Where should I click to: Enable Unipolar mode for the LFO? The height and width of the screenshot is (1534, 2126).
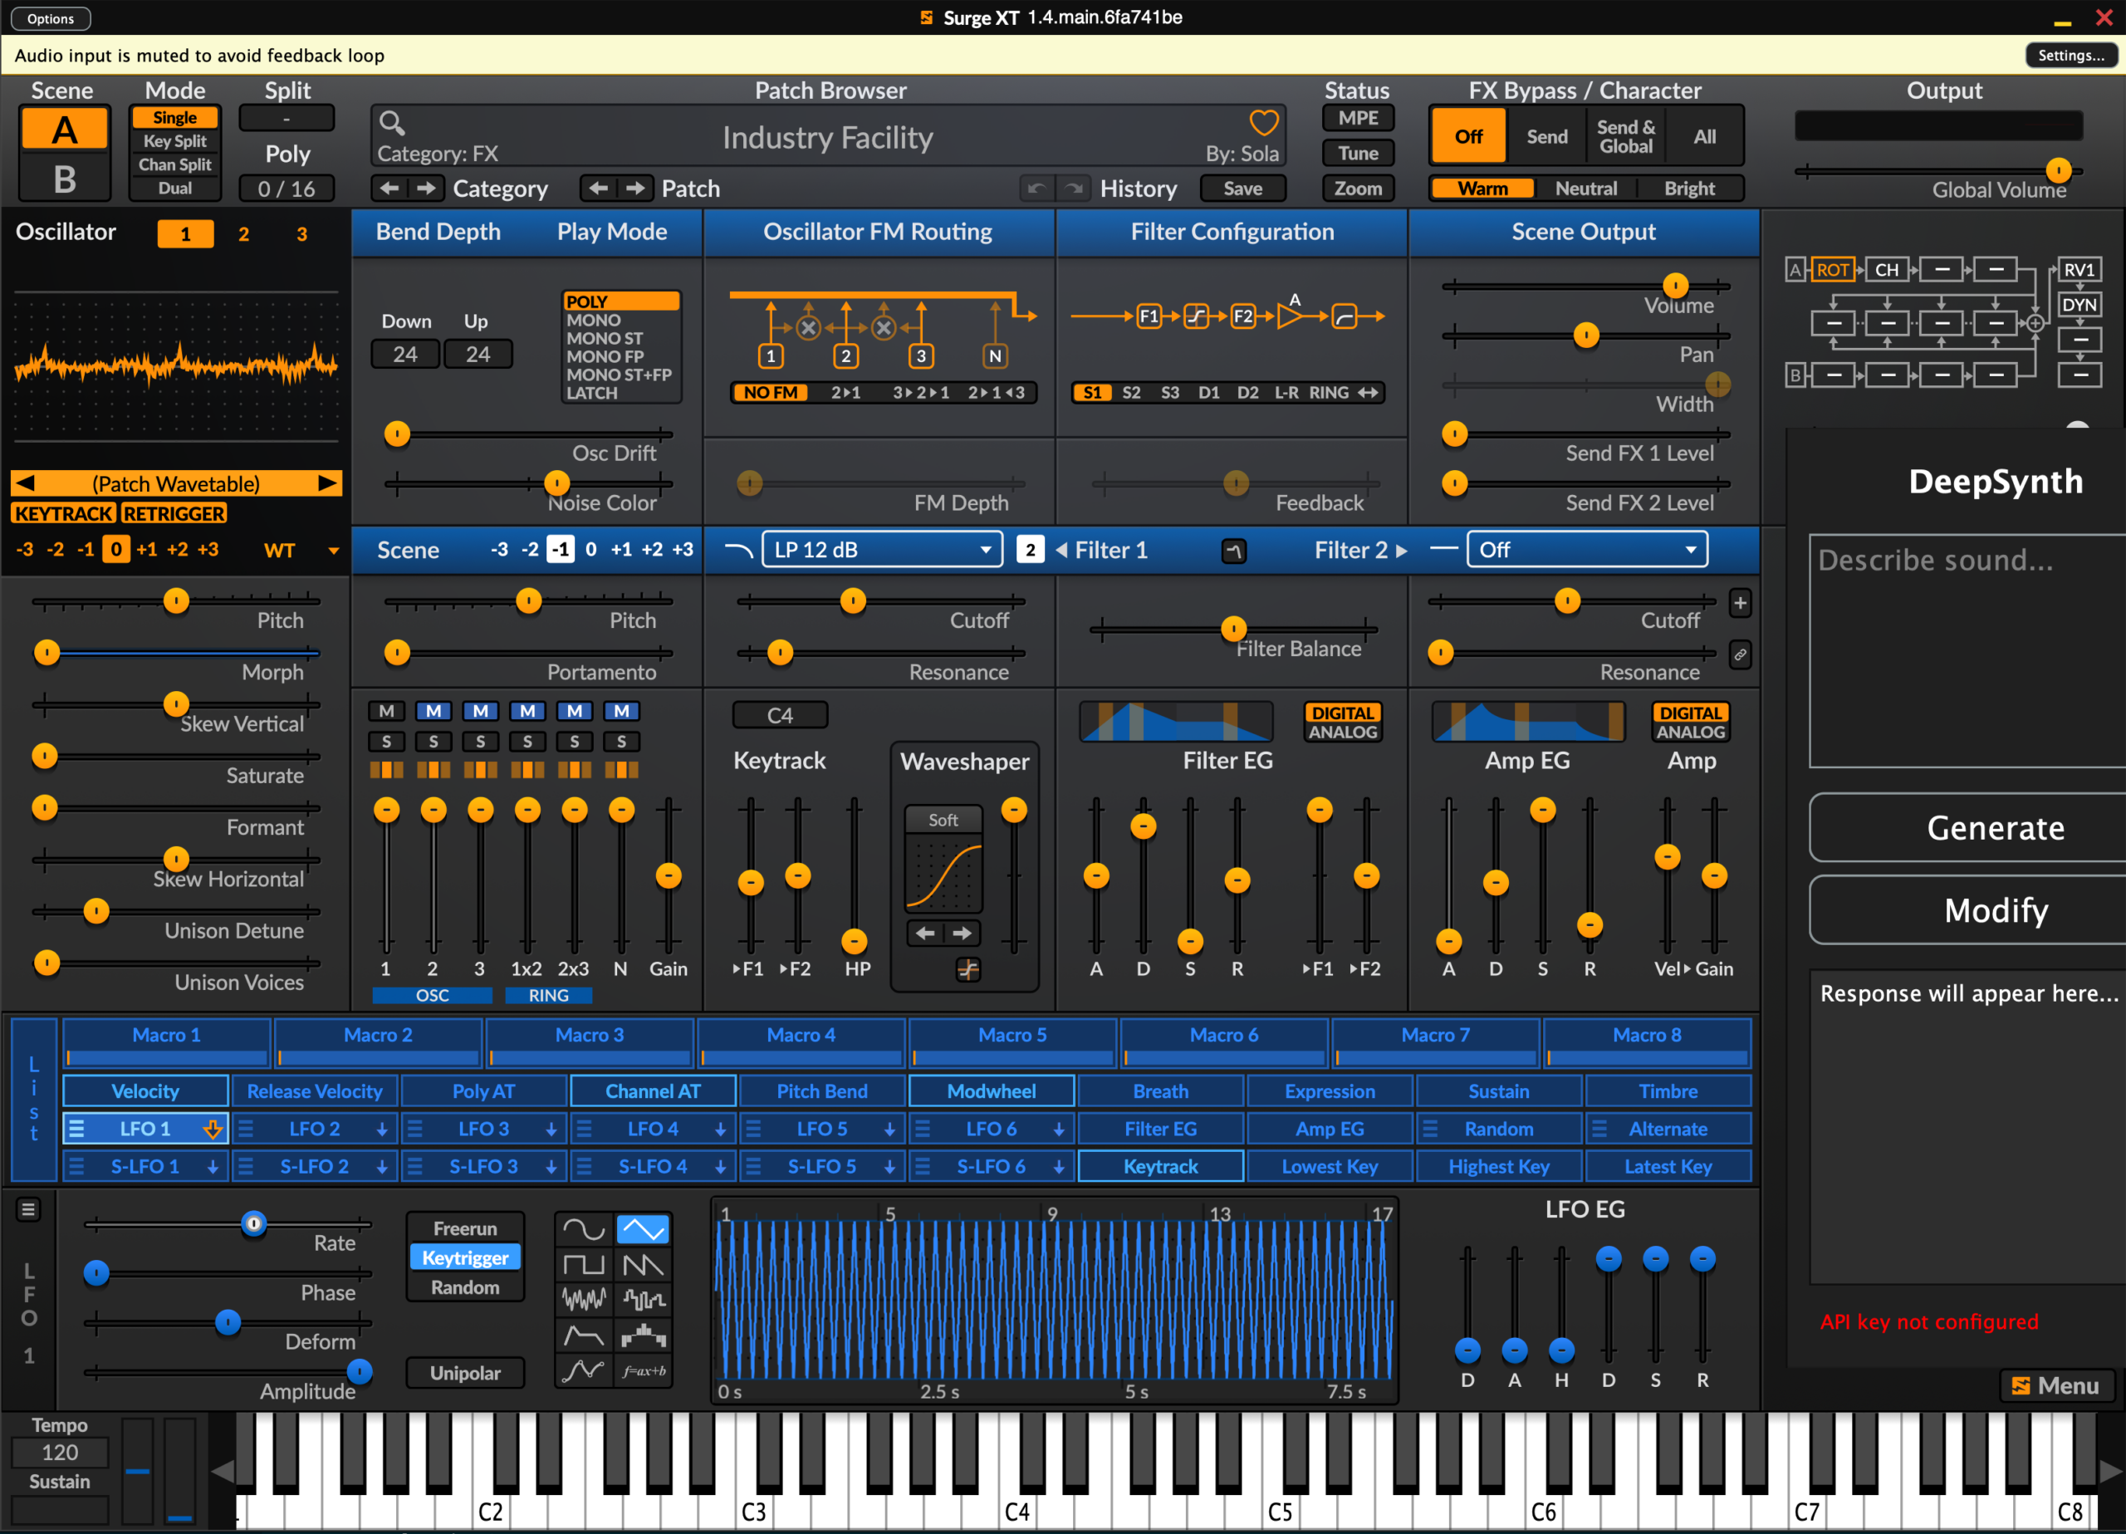tap(465, 1373)
